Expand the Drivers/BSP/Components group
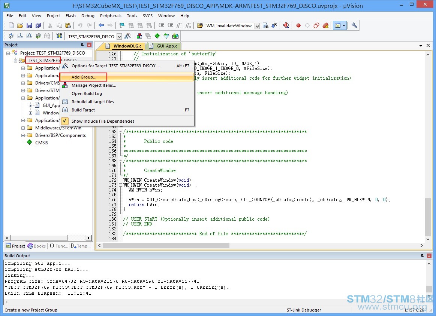The height and width of the screenshot is (316, 436). pyautogui.click(x=23, y=135)
